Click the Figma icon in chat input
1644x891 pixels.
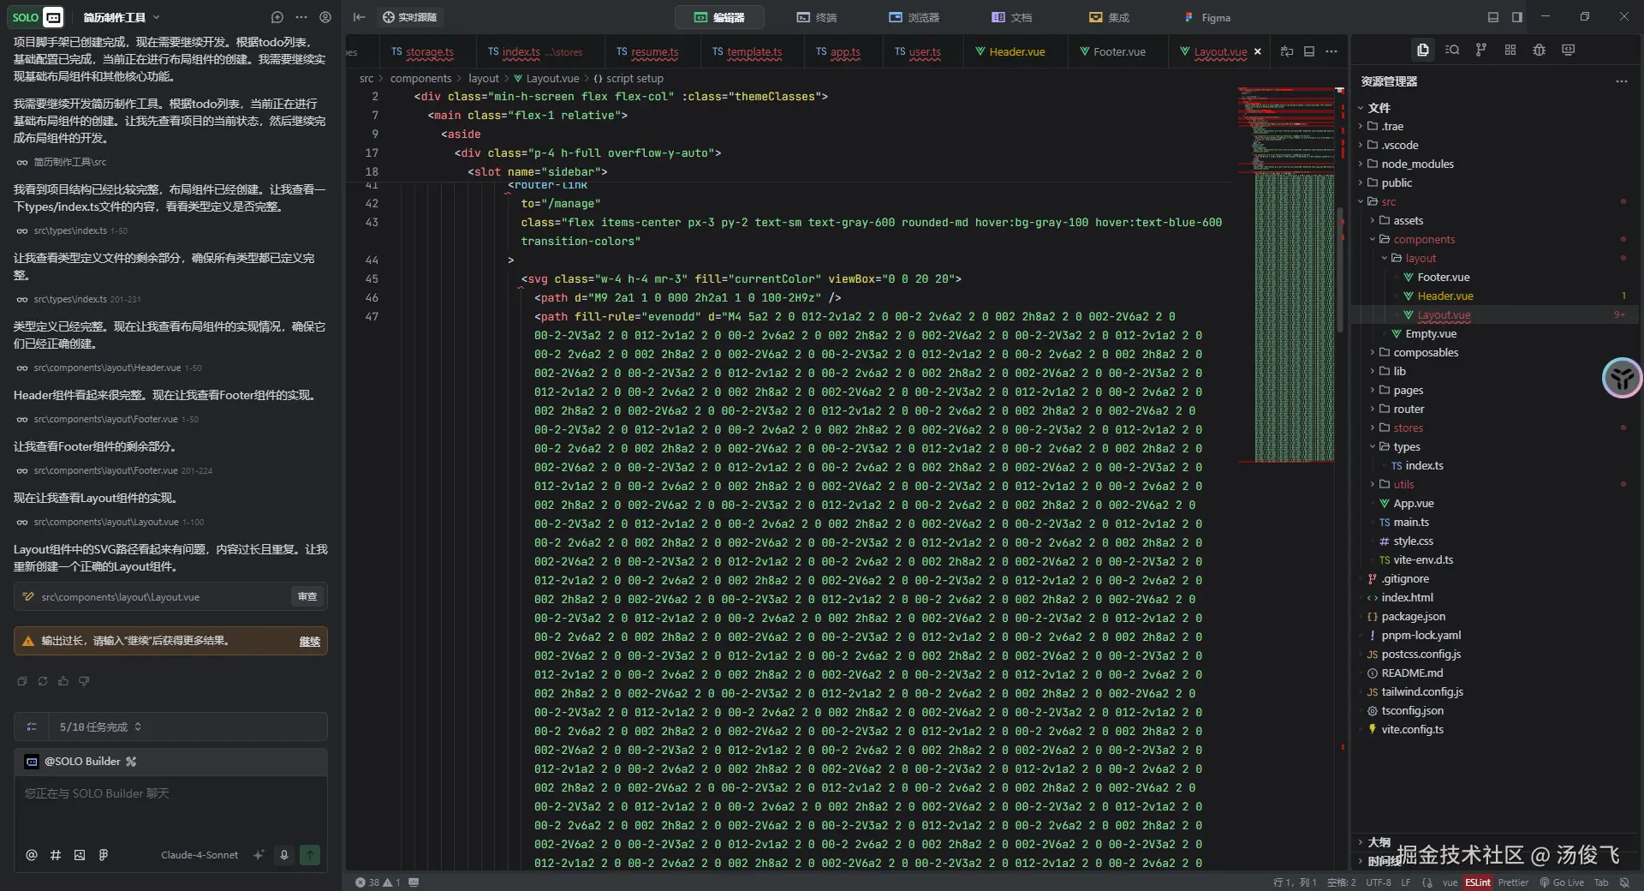(x=104, y=854)
